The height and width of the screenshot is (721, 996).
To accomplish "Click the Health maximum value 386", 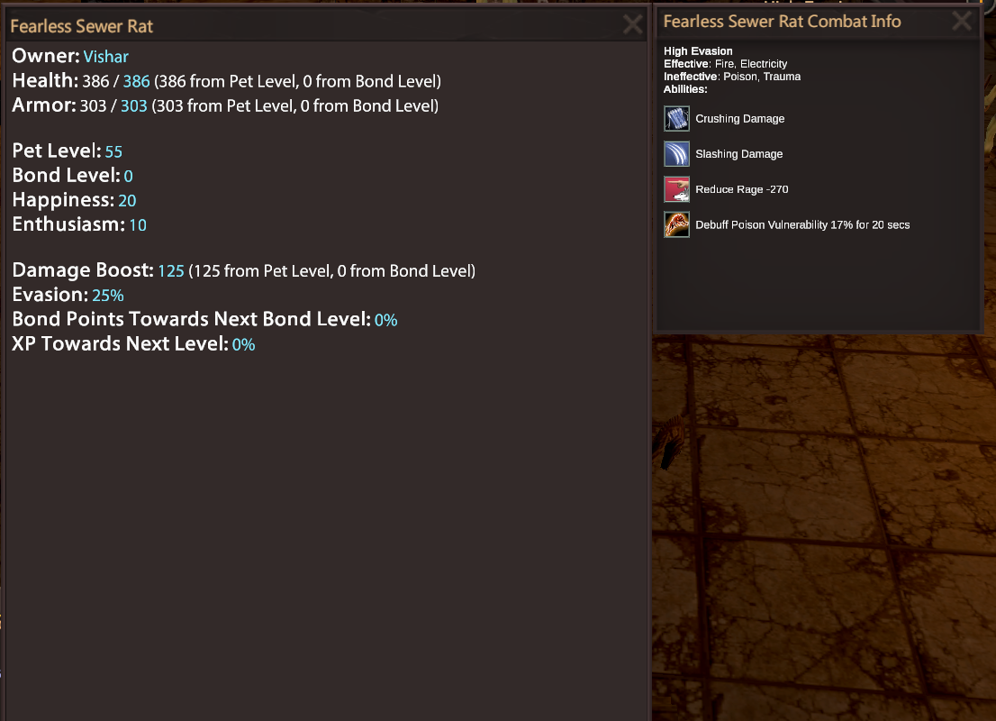I will tap(137, 81).
